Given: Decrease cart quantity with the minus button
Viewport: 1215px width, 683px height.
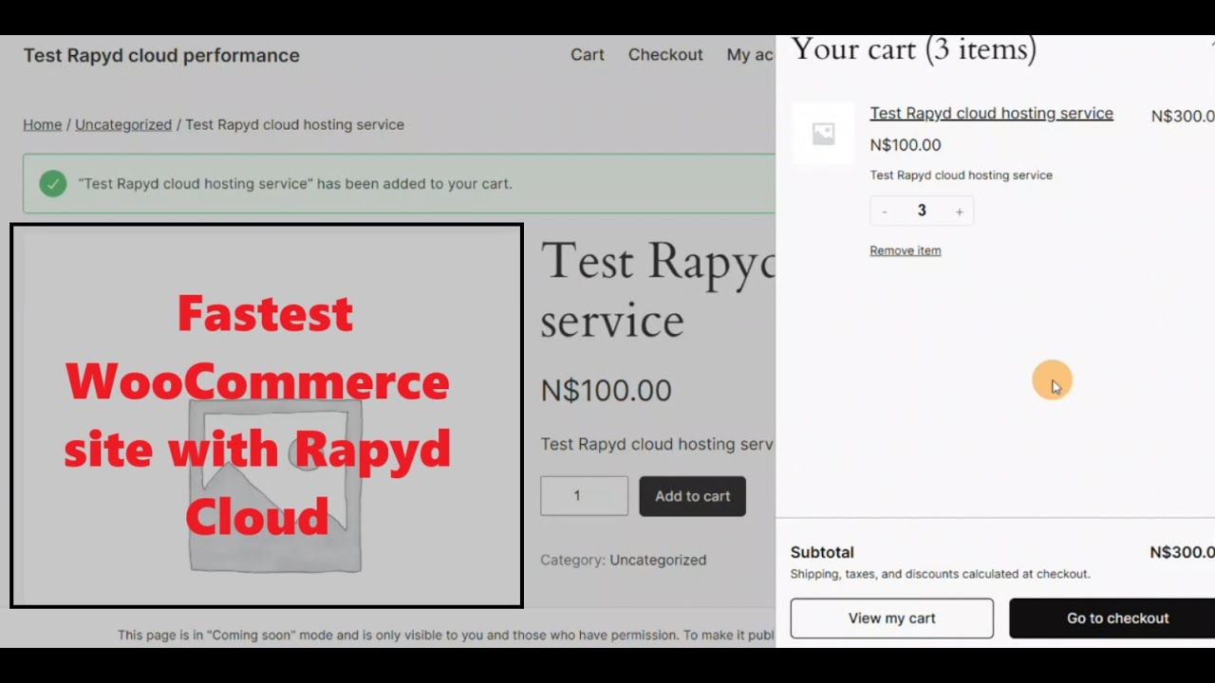Looking at the screenshot, I should pyautogui.click(x=885, y=212).
